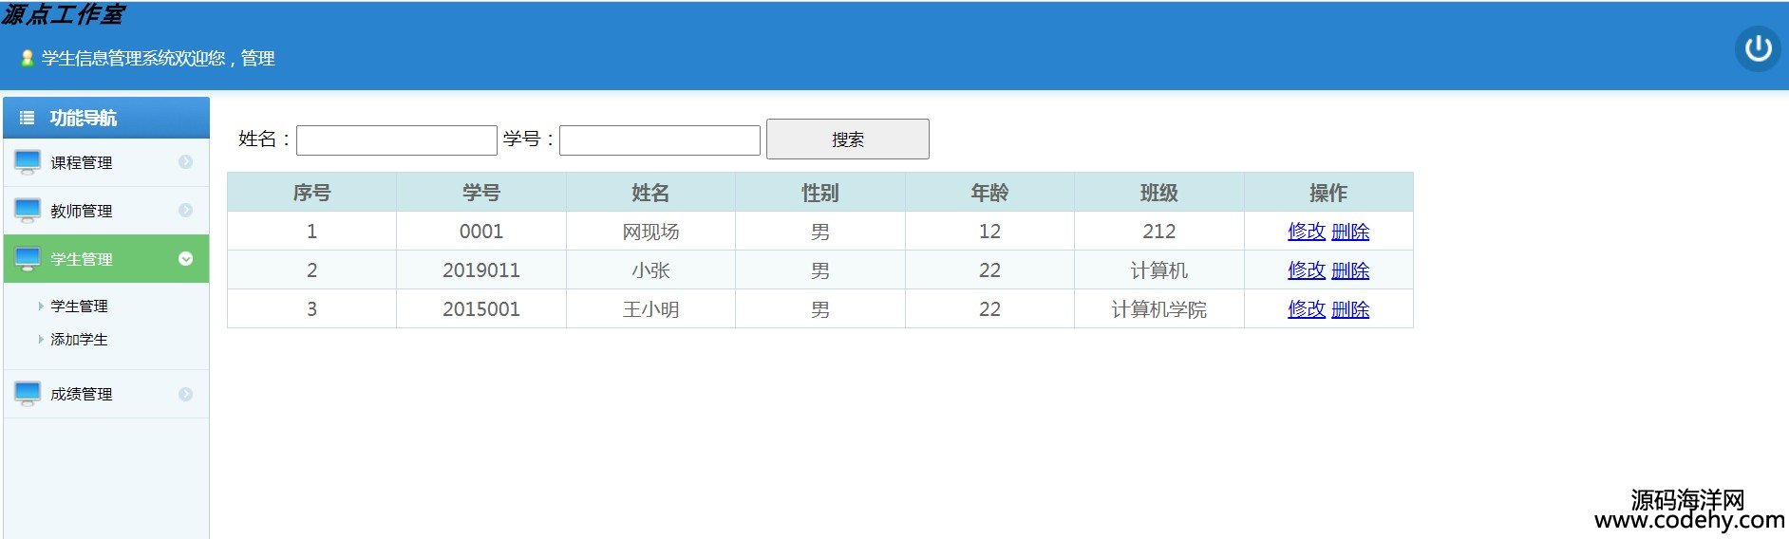Click the list icon next to 功能导航

(x=28, y=119)
